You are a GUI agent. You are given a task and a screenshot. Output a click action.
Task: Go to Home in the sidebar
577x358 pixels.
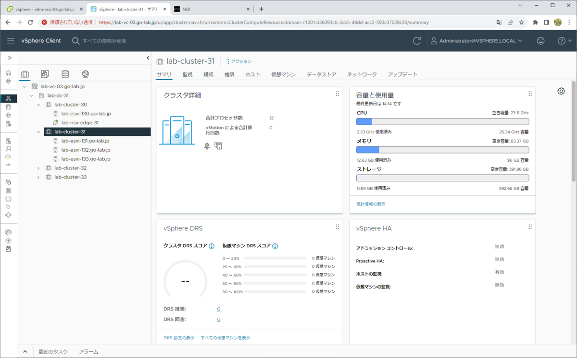(x=8, y=73)
